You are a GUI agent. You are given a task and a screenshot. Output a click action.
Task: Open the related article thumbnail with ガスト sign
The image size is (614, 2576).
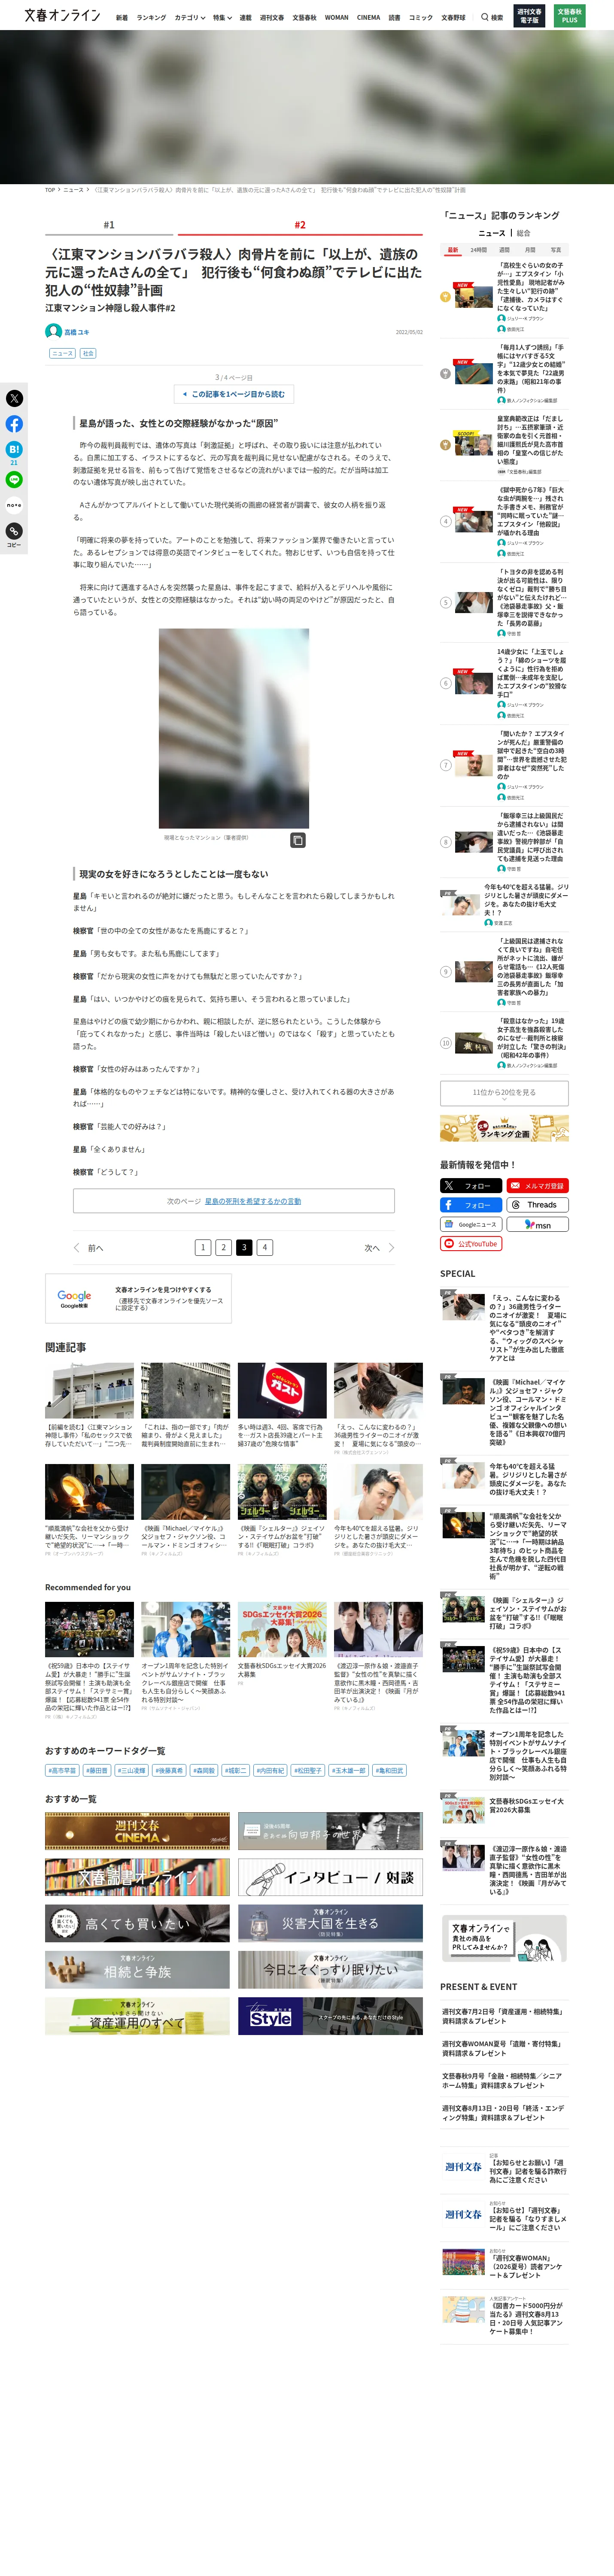282,1390
